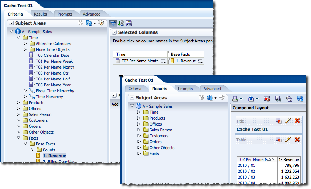Click the schedule calendar-clock icon

pos(267,98)
